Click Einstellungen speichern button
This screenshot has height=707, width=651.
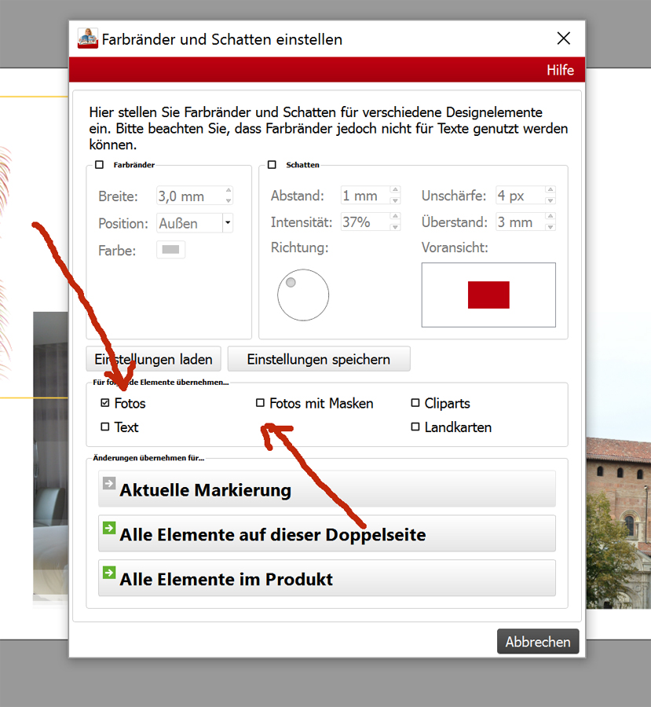tap(319, 359)
